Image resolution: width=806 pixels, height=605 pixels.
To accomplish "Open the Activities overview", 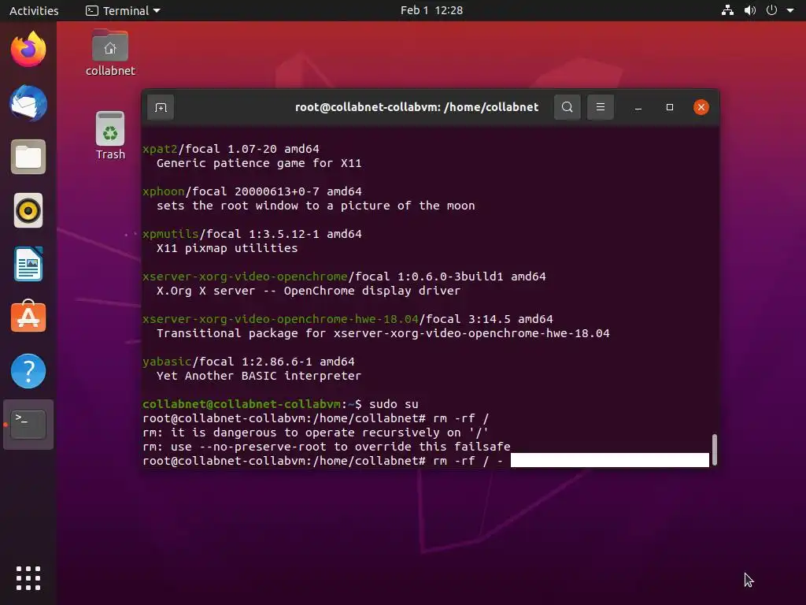I will point(34,10).
